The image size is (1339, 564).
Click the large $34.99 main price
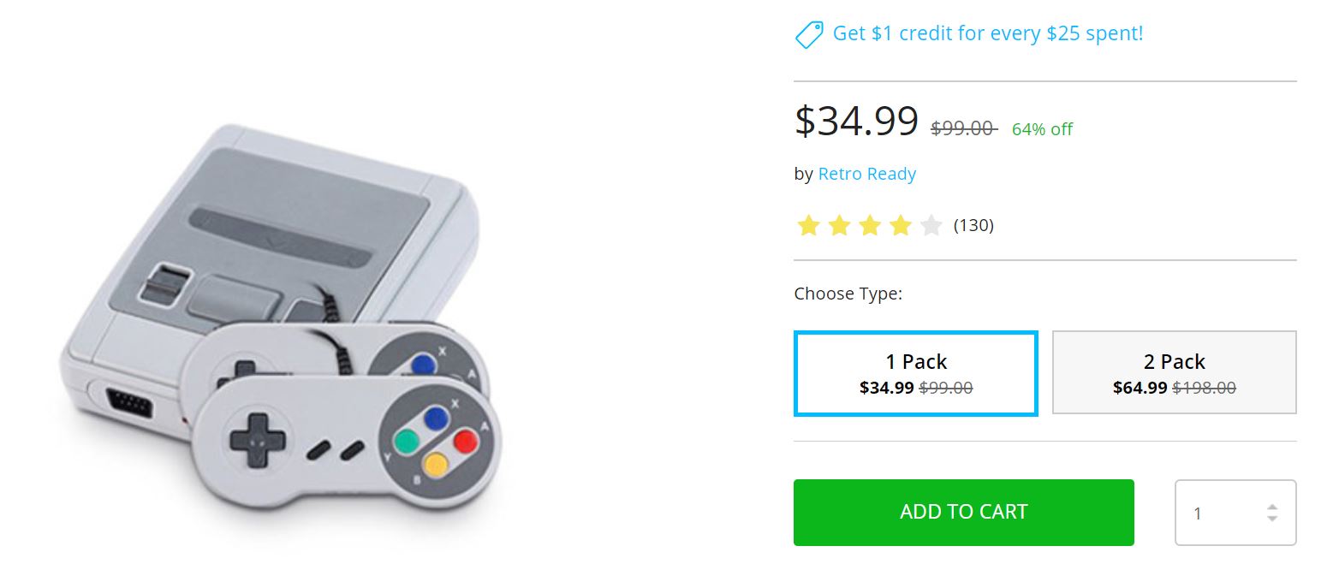[x=856, y=122]
